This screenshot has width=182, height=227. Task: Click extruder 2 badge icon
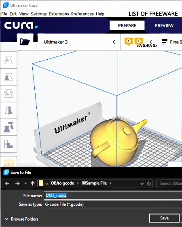pos(138,42)
